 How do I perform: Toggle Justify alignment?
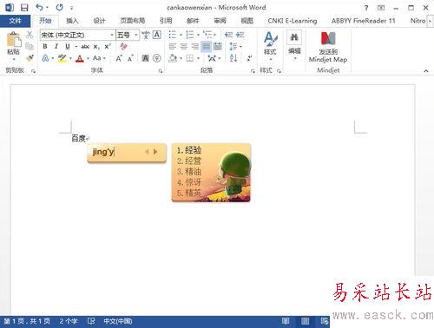[x=206, y=46]
